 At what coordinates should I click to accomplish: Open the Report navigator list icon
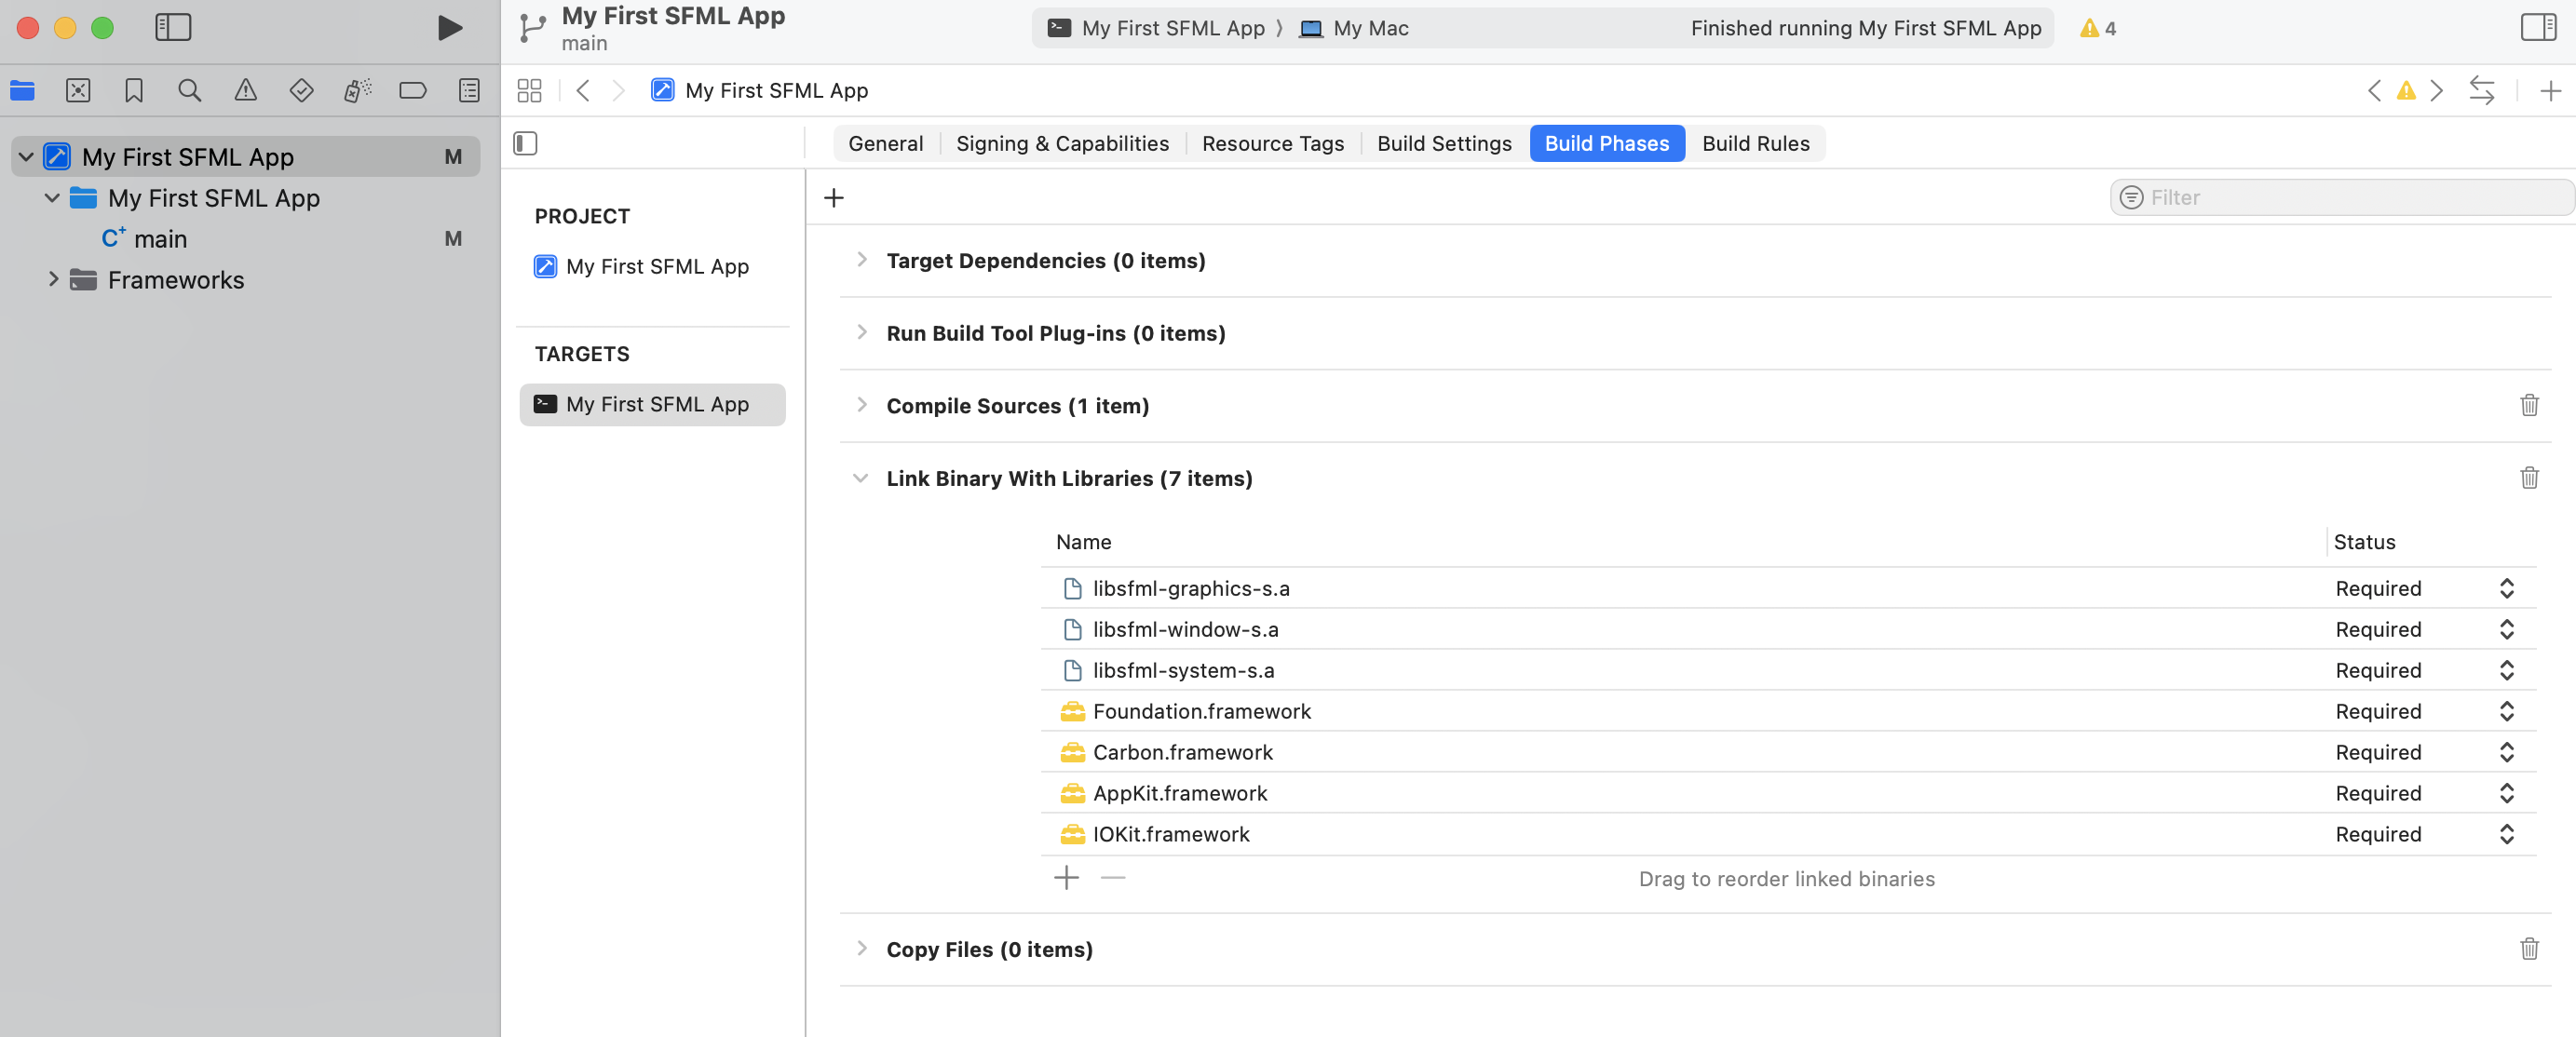point(468,90)
